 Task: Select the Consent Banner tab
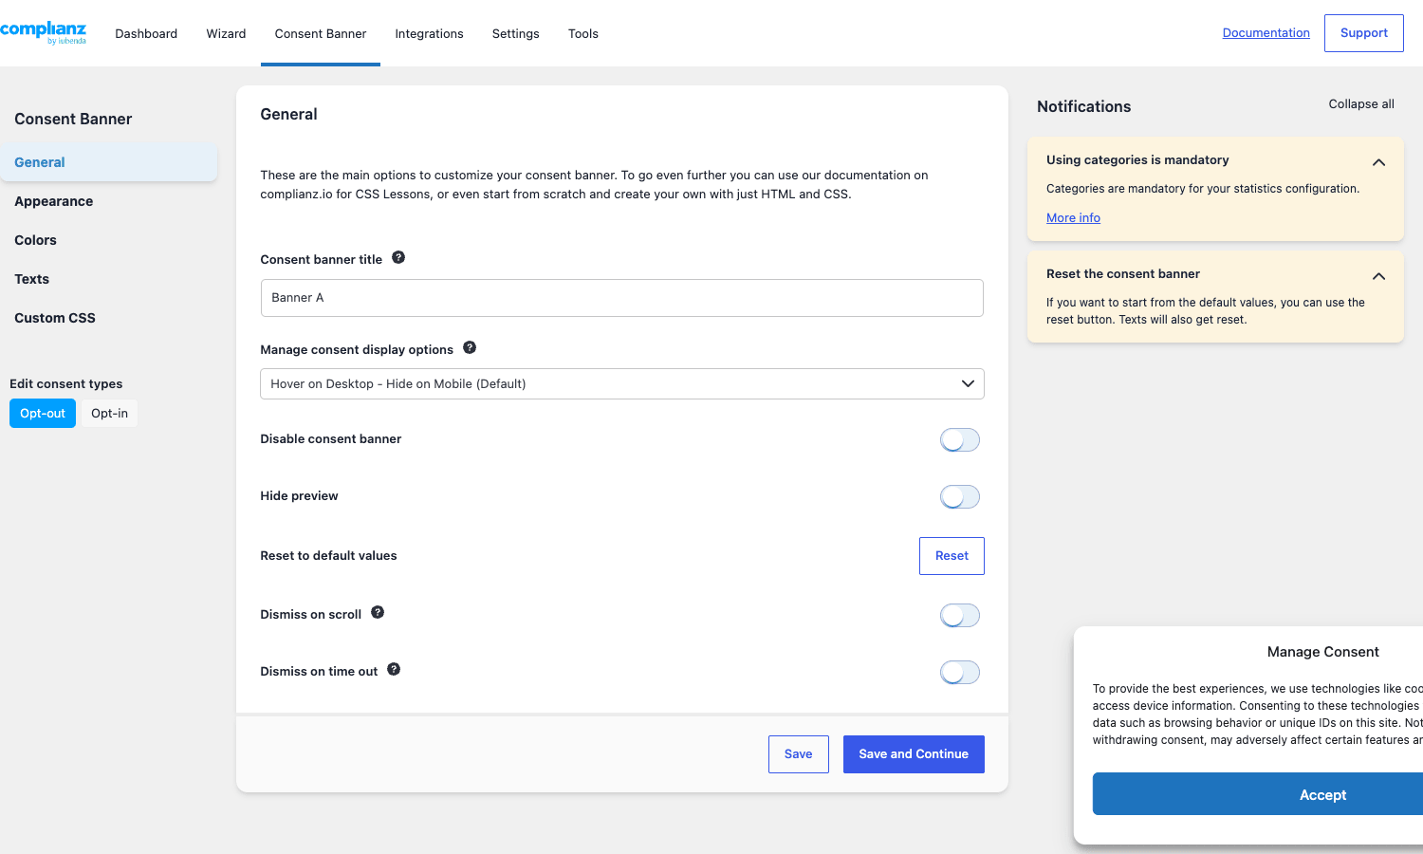pos(321,33)
